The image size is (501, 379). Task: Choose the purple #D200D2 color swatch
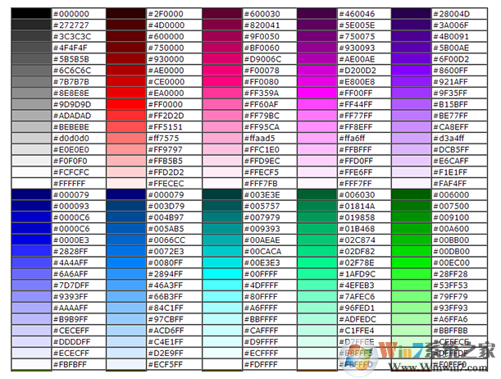pos(316,71)
